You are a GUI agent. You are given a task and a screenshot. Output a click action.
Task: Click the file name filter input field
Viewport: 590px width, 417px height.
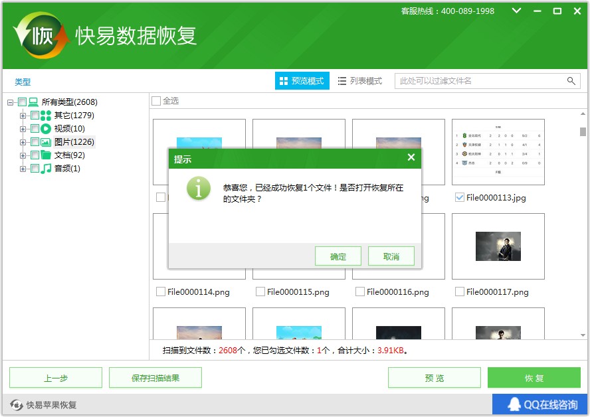(478, 81)
